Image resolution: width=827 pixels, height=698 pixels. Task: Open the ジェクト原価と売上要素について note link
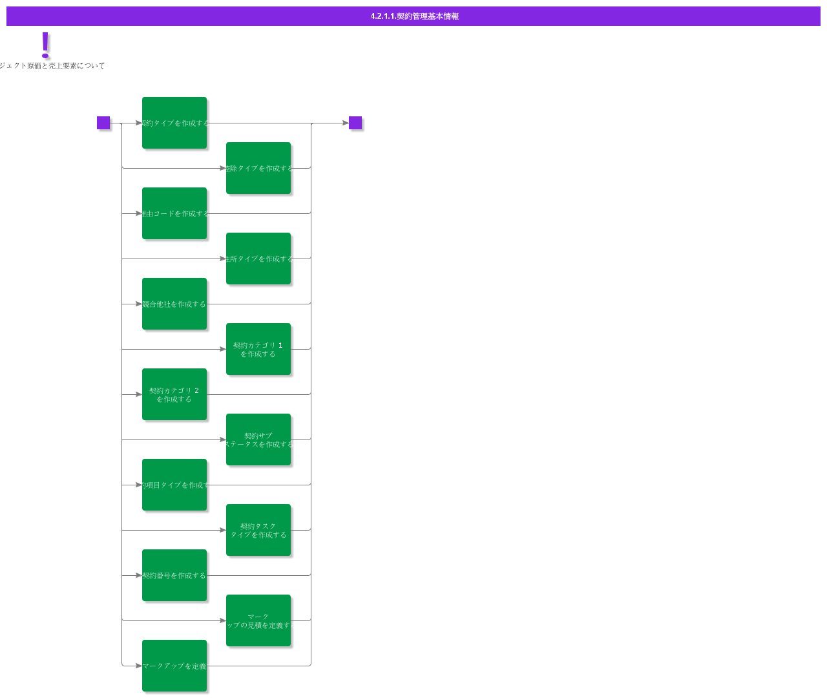[x=52, y=65]
